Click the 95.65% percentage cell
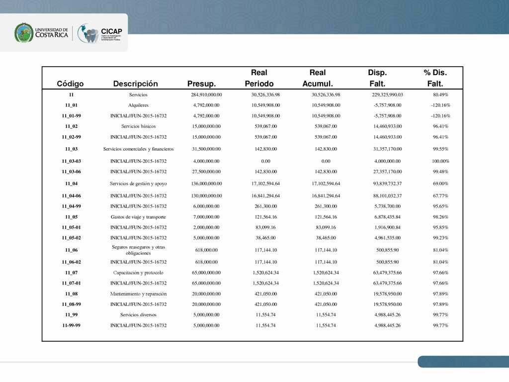The width and height of the screenshot is (509, 382). click(x=440, y=206)
